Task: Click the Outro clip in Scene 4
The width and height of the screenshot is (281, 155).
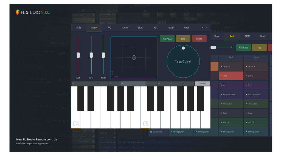Action: tap(256, 76)
